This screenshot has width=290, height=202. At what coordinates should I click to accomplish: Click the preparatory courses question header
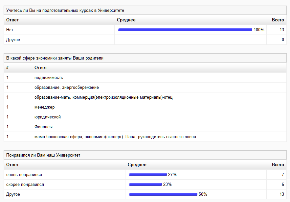(x=65, y=11)
